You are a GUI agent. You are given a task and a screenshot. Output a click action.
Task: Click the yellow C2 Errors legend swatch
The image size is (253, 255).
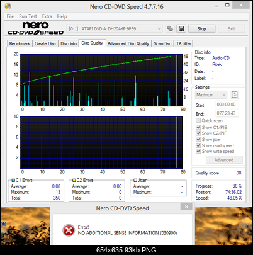pos(74,180)
